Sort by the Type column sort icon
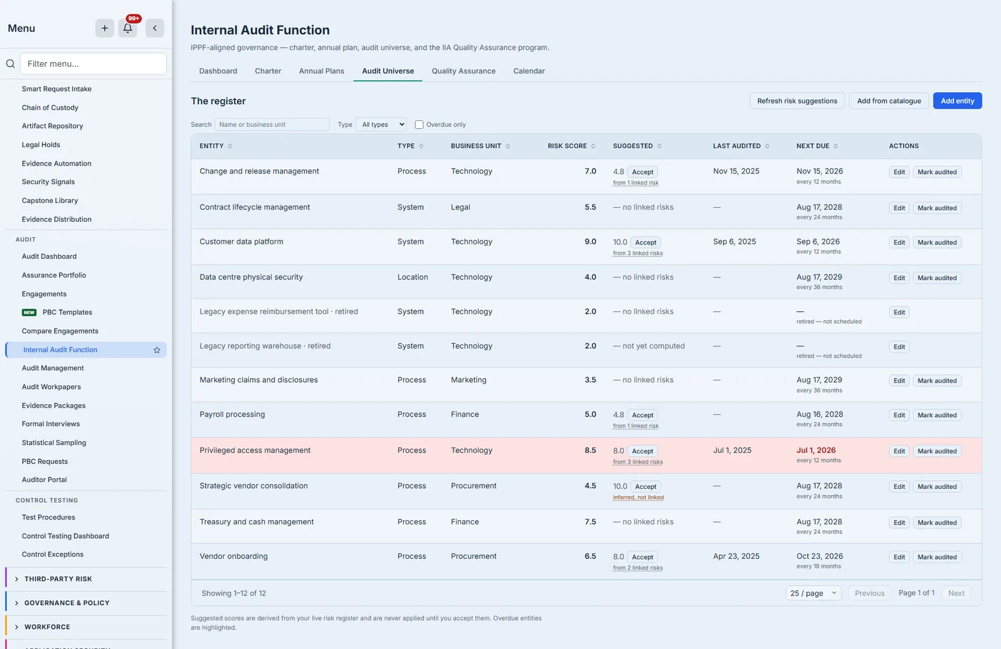Viewport: 1001px width, 649px height. click(x=421, y=146)
